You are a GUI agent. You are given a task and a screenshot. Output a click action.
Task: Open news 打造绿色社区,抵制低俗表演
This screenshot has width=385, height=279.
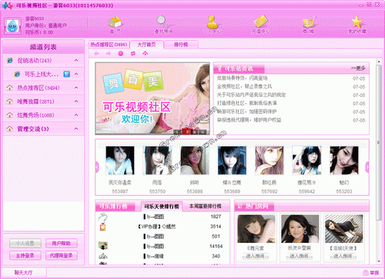[x=247, y=103]
